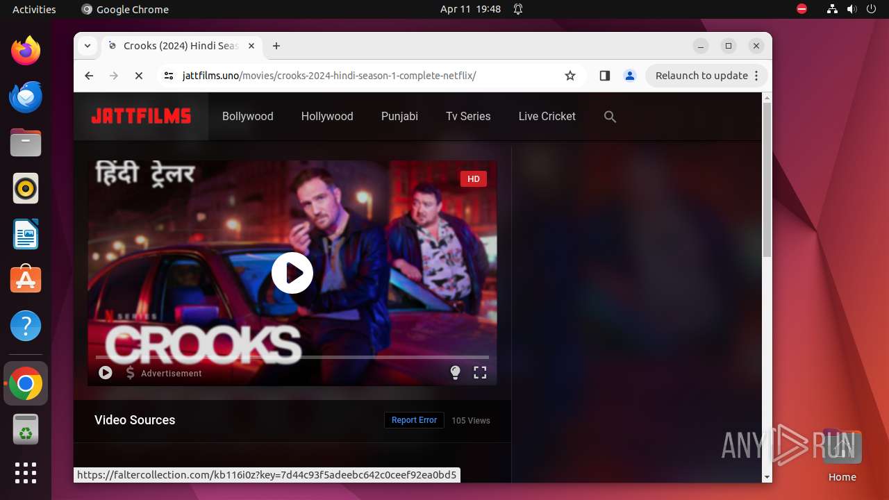Open the Bollywood menu
The image size is (889, 500).
pyautogui.click(x=247, y=117)
